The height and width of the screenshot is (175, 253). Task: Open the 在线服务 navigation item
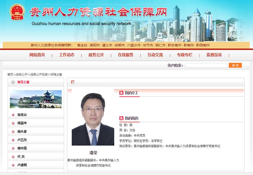tap(126, 55)
